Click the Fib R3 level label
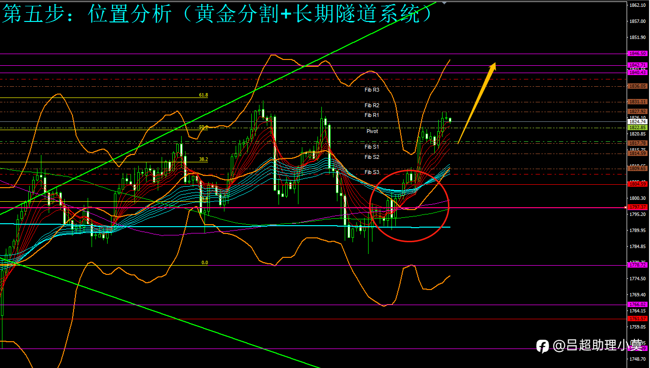 [x=372, y=90]
